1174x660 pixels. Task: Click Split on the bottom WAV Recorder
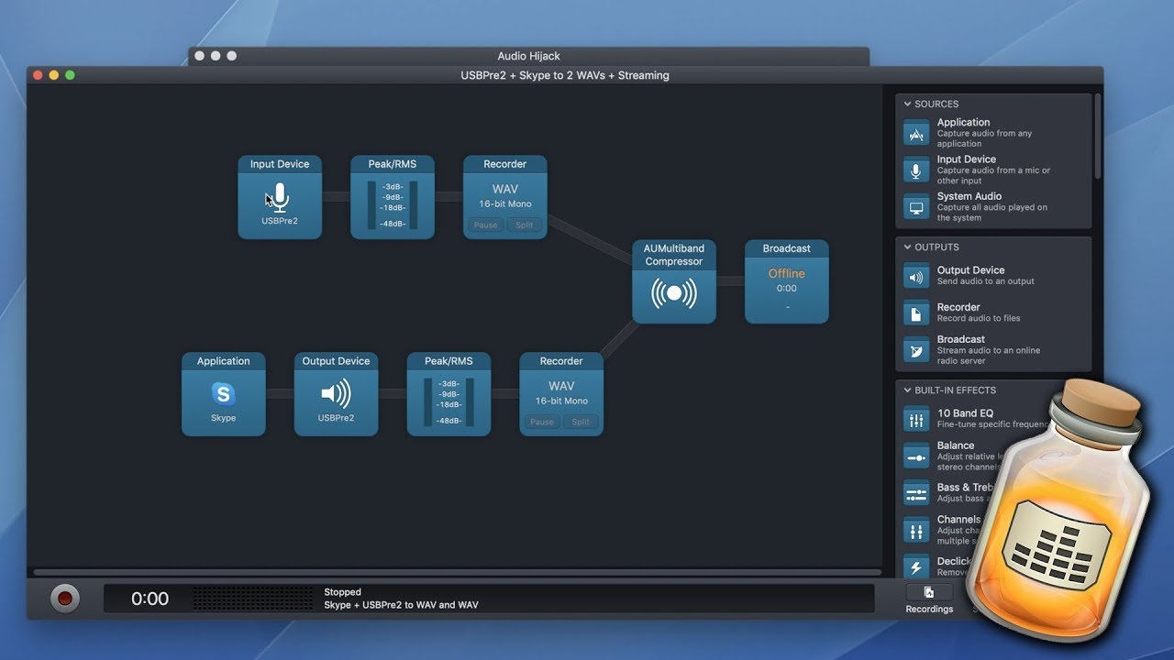point(581,422)
